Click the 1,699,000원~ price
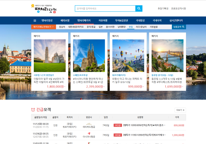Screen dimensions: 206x144 click(x=174, y=87)
